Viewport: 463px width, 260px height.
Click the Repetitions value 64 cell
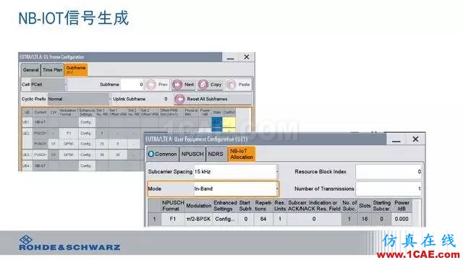point(263,219)
